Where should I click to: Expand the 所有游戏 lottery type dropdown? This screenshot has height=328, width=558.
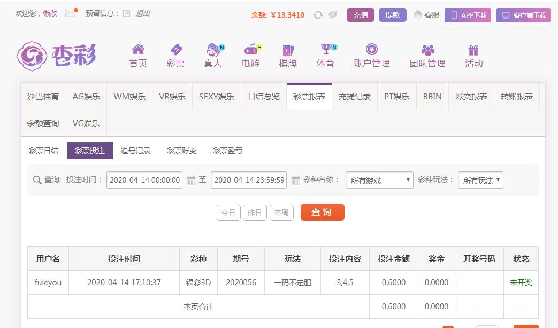pyautogui.click(x=379, y=180)
